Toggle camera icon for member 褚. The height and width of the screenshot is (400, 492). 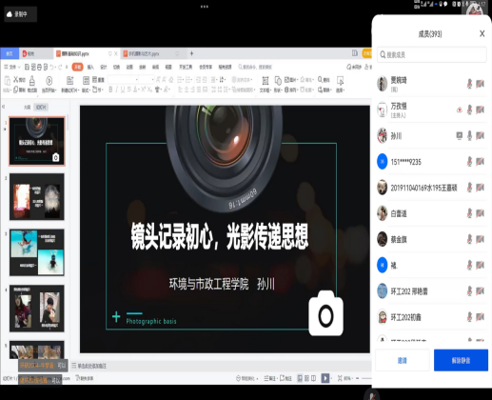(x=480, y=265)
